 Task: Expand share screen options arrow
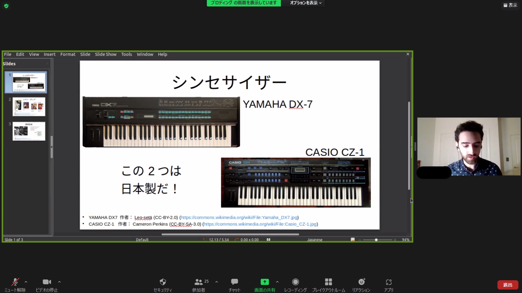point(277,282)
